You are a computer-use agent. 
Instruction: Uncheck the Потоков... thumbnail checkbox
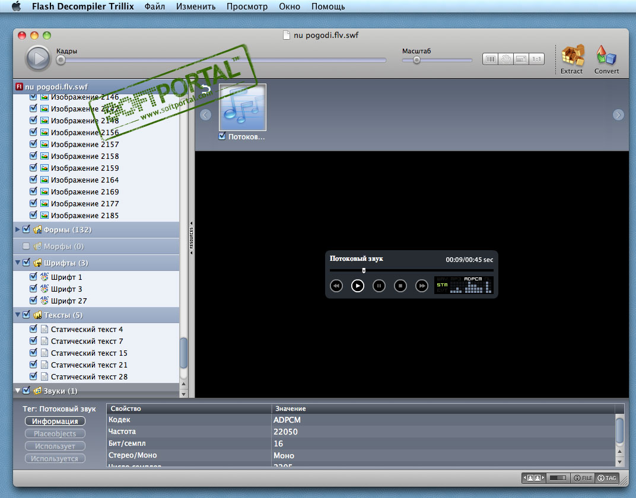[x=222, y=136]
